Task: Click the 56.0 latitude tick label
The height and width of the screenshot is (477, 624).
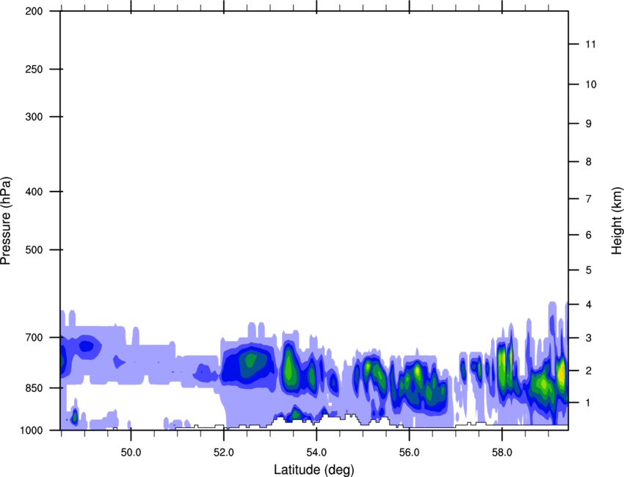Action: pyautogui.click(x=410, y=453)
